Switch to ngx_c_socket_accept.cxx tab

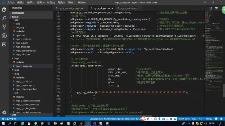(70, 8)
